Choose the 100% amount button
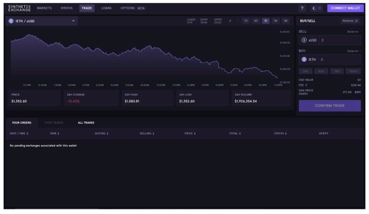This screenshot has width=369, height=214. coord(353,71)
